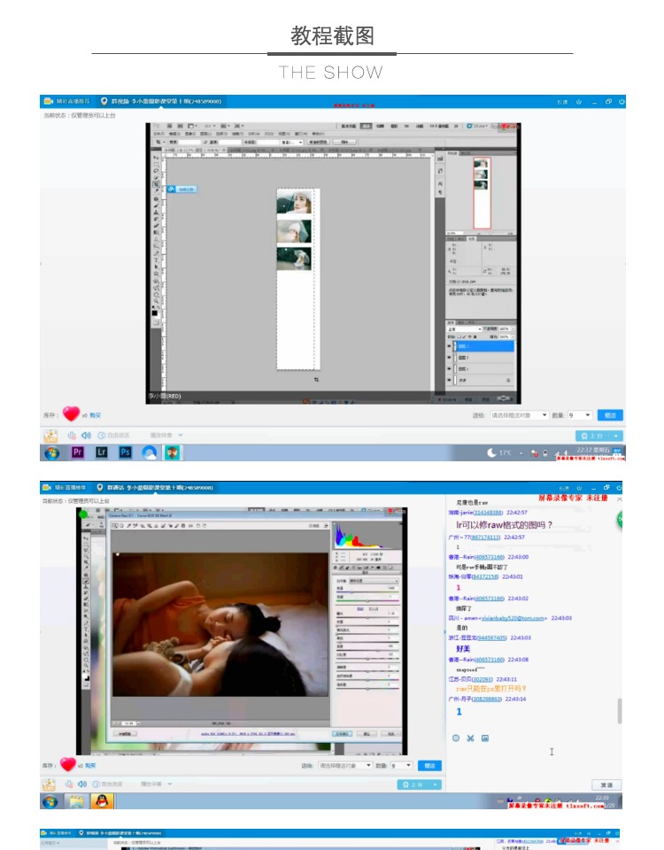Click the taskbar icon right of blue browser icon
The width and height of the screenshot is (664, 850).
click(173, 452)
